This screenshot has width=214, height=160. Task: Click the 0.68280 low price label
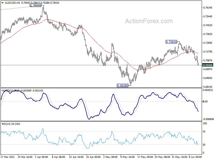123,86
